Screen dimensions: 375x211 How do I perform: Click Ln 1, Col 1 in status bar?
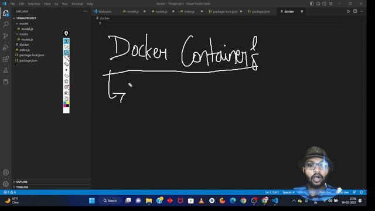pyautogui.click(x=272, y=192)
